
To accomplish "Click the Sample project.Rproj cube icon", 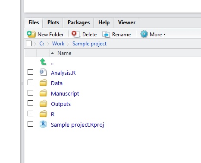I will tap(43, 124).
